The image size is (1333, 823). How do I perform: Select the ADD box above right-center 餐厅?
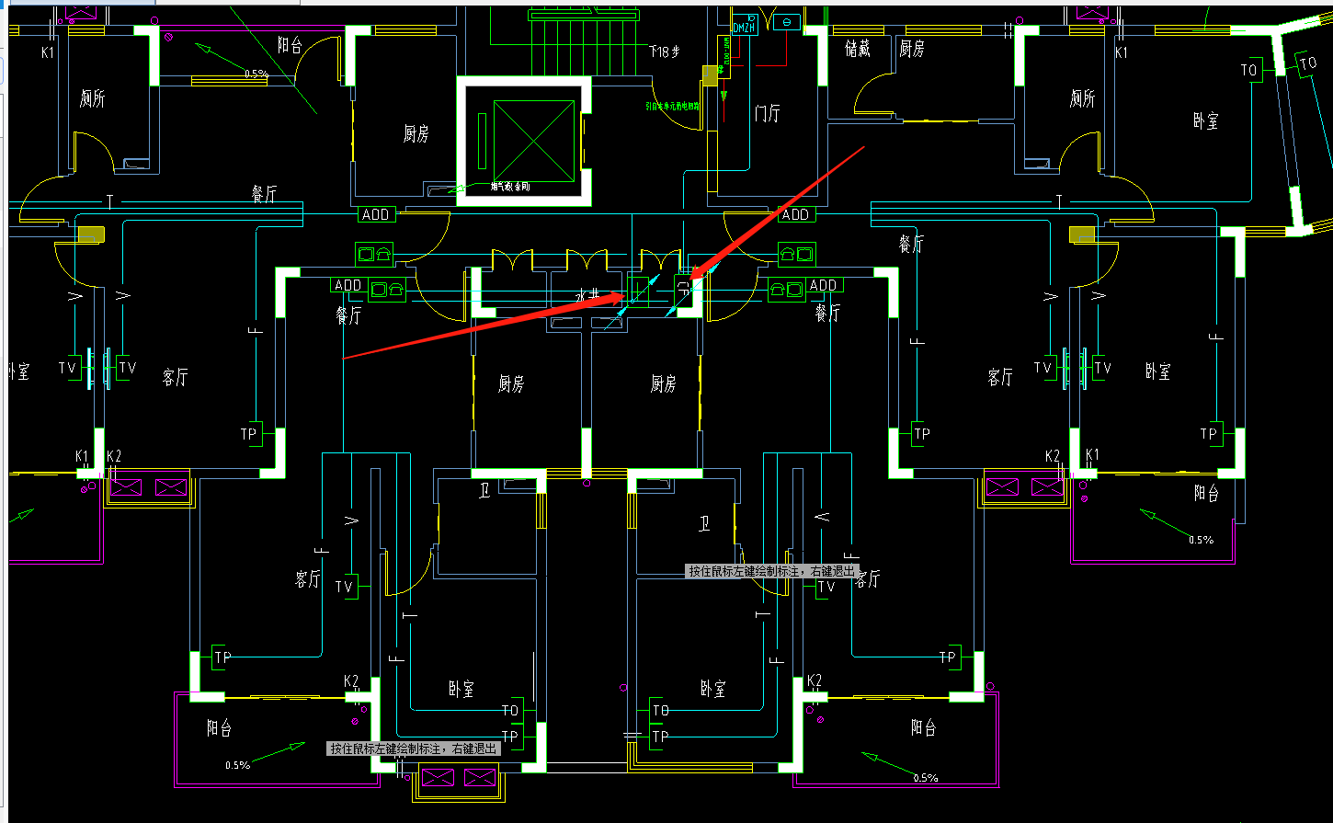tap(823, 285)
